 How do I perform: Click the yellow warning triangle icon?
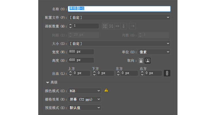click(106, 90)
